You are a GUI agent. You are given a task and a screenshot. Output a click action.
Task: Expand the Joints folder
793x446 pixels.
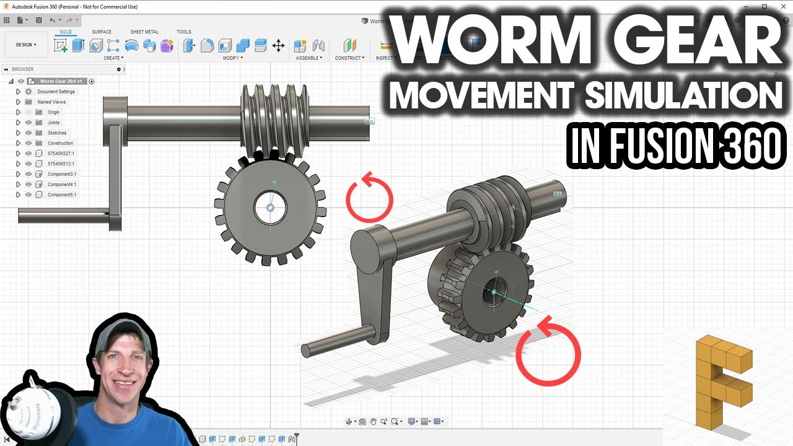coord(19,123)
